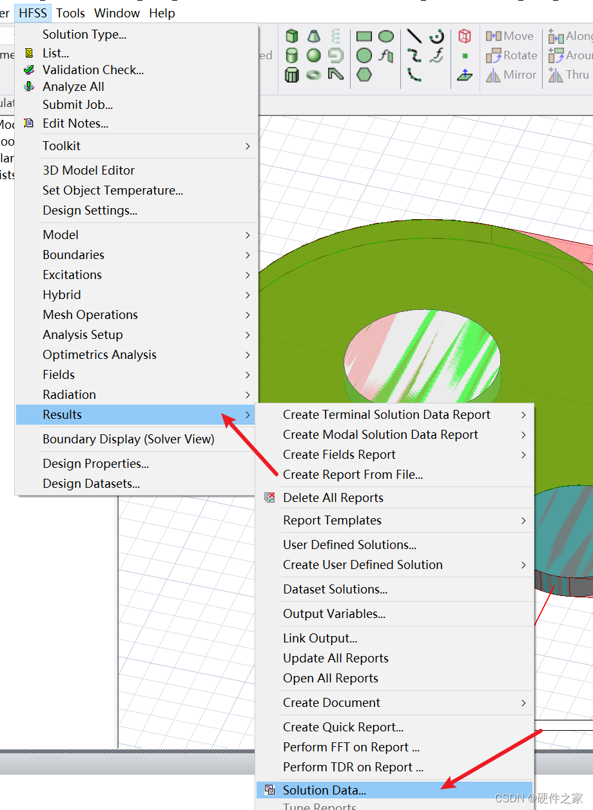Select the Draw Sphere tool
The height and width of the screenshot is (810, 593).
pyautogui.click(x=314, y=55)
